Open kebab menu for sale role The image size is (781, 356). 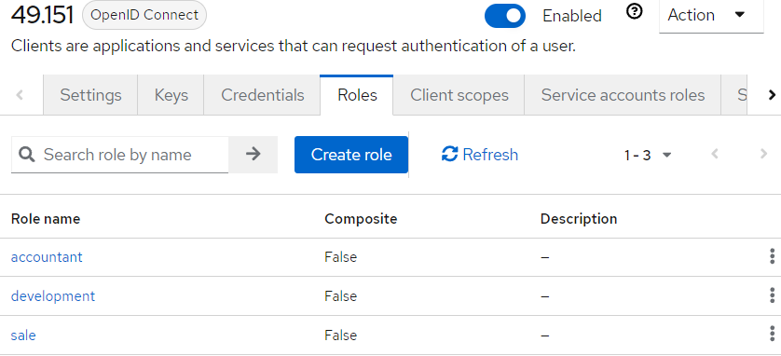(772, 335)
